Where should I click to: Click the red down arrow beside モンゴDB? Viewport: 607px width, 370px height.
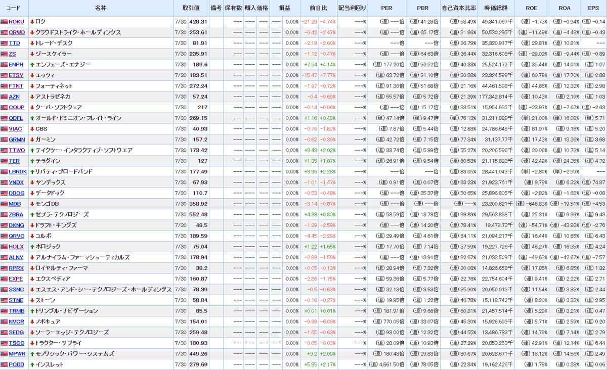(x=32, y=204)
